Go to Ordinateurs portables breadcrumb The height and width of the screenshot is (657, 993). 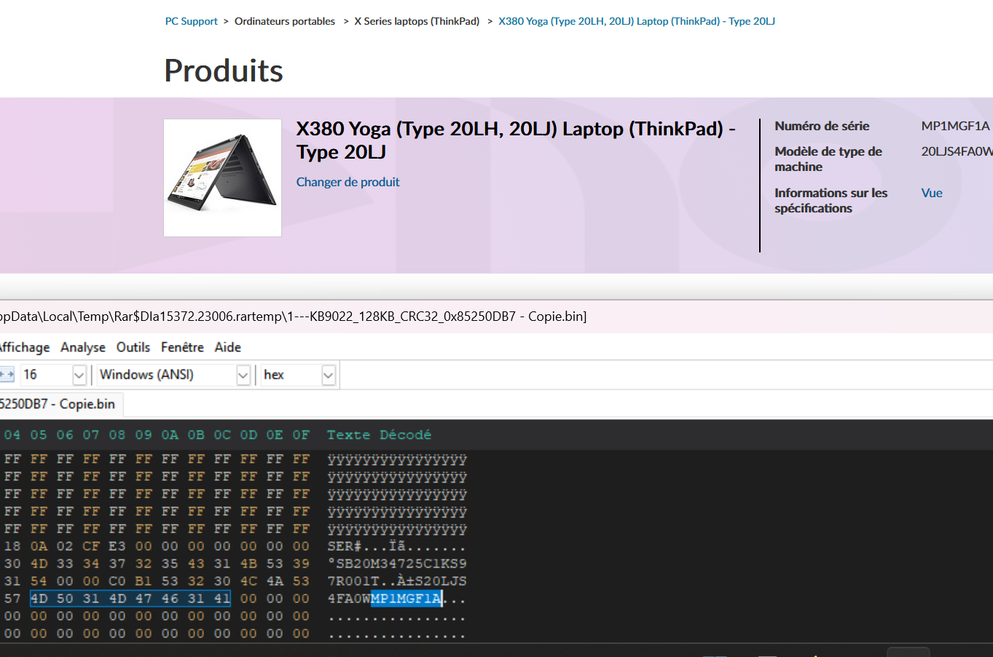click(x=285, y=21)
